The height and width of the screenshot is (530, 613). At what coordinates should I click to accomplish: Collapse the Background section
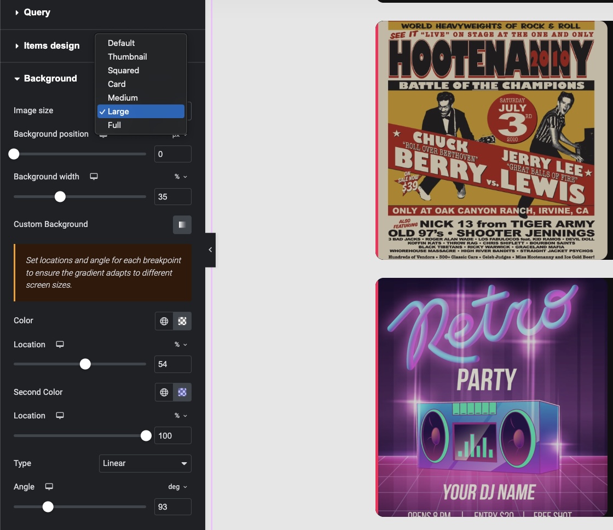click(x=50, y=78)
